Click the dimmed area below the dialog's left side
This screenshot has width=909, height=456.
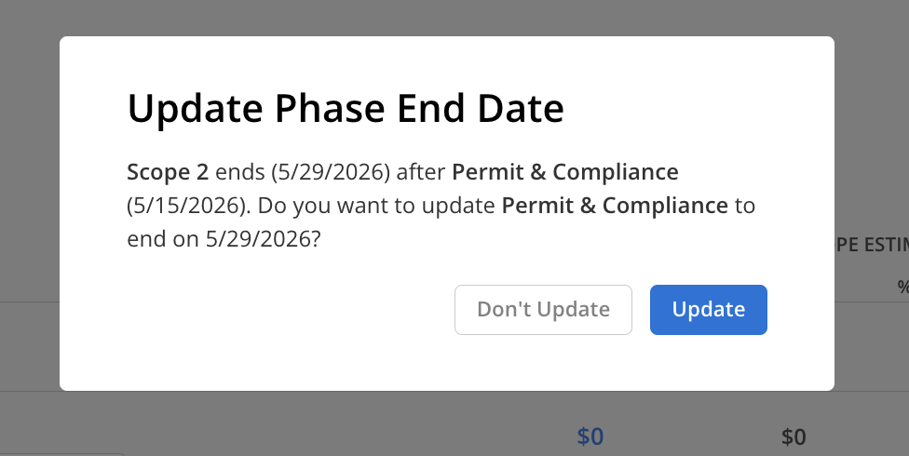tap(186, 423)
